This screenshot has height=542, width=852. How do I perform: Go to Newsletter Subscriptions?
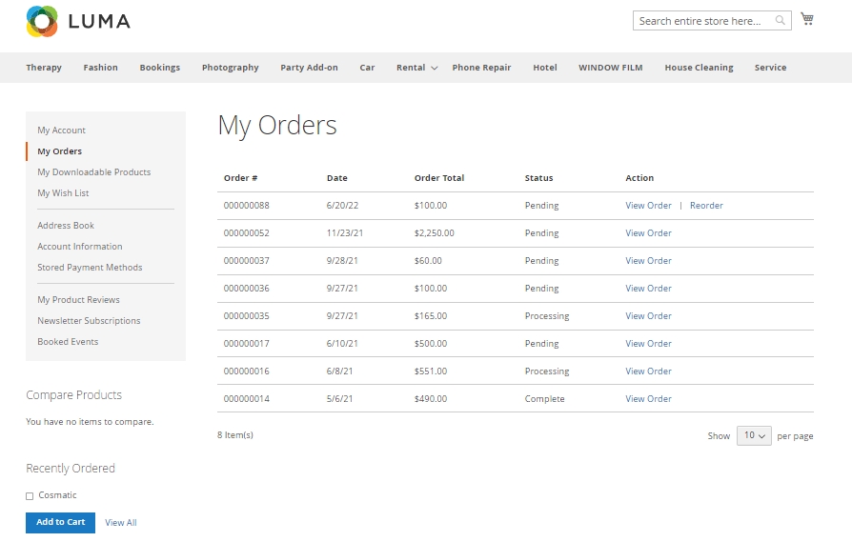click(90, 321)
